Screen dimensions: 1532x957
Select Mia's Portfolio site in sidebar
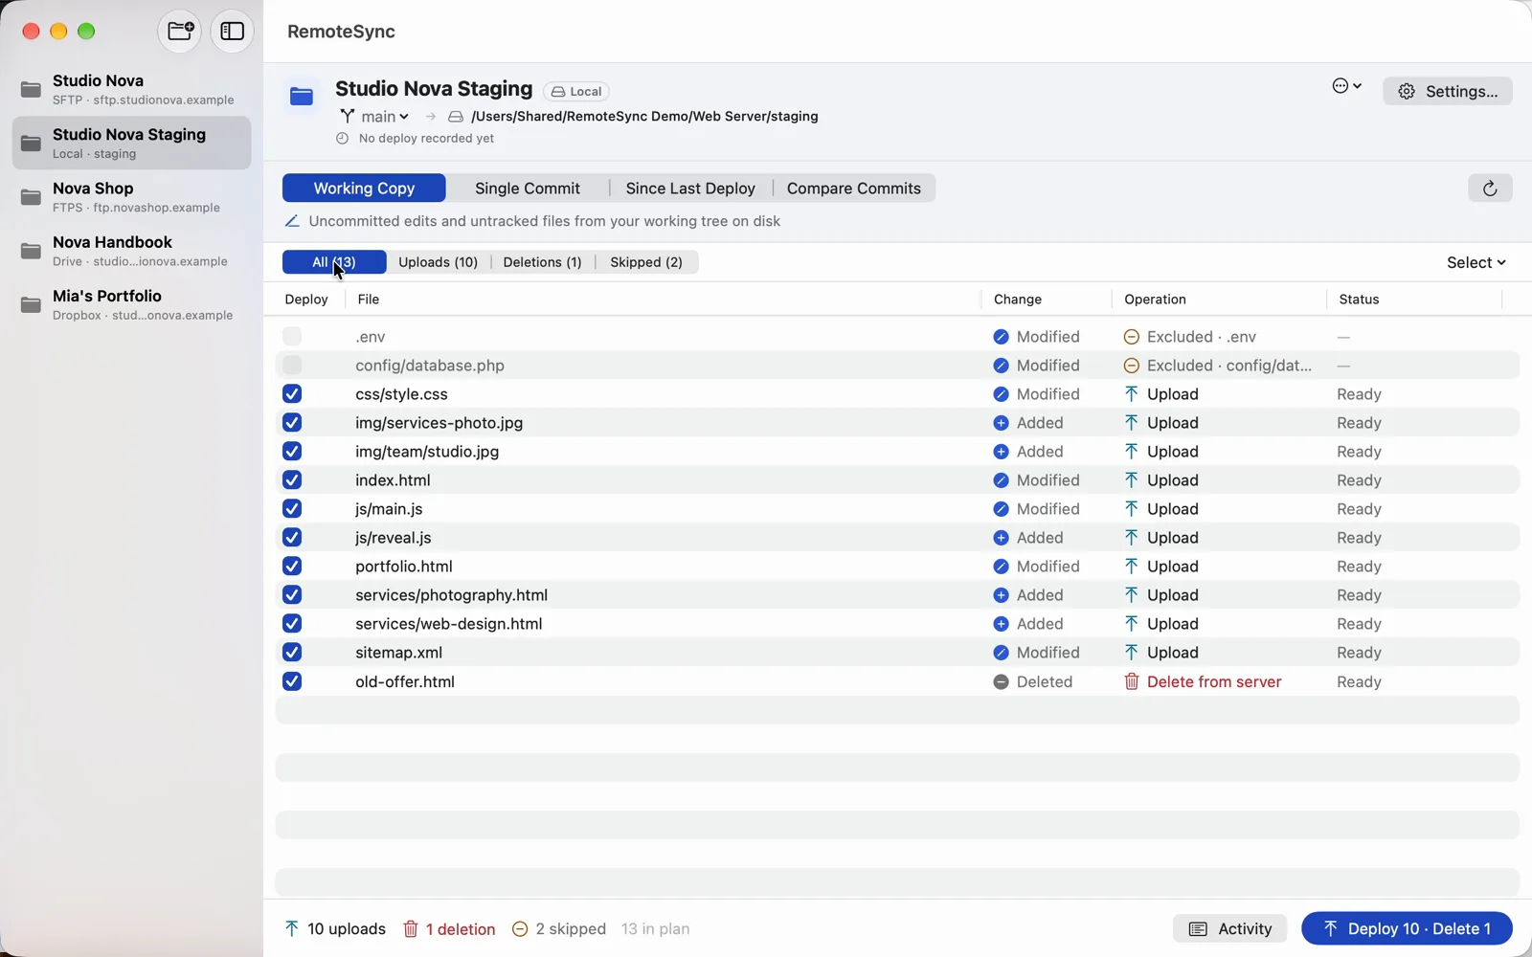pos(131,304)
